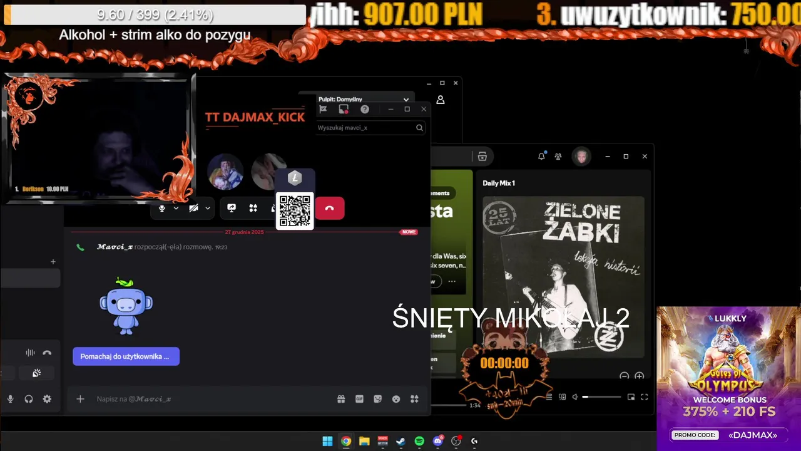Click the soundboard party icon button
The width and height of the screenshot is (801, 451).
[x=37, y=373]
